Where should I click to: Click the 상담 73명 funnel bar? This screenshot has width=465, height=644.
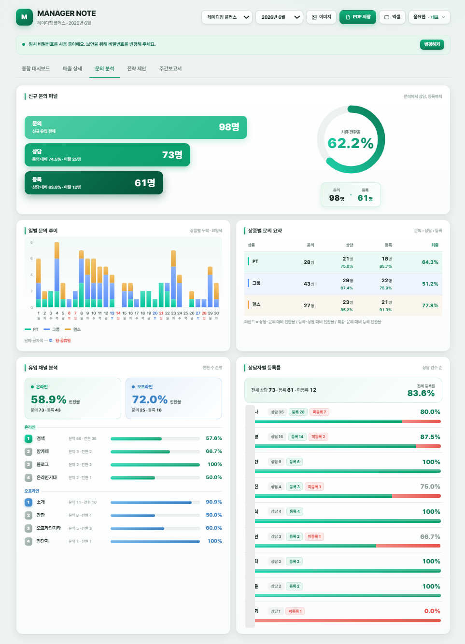107,155
